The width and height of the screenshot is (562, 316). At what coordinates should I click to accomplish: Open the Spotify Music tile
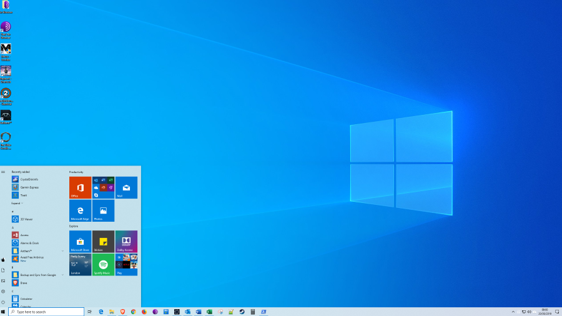click(103, 264)
